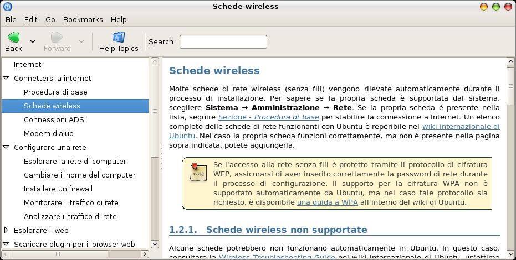
Task: Open Connessioni ADSL topic
Action: point(56,119)
